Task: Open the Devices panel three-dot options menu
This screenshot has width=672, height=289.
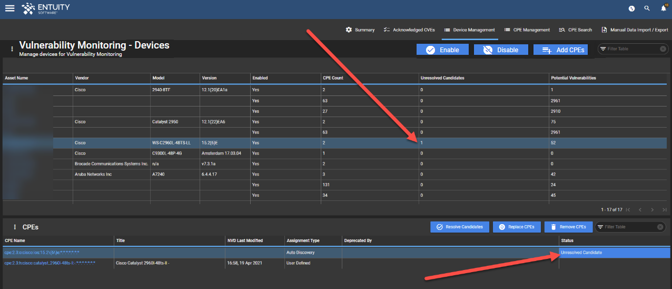Action: click(12, 49)
